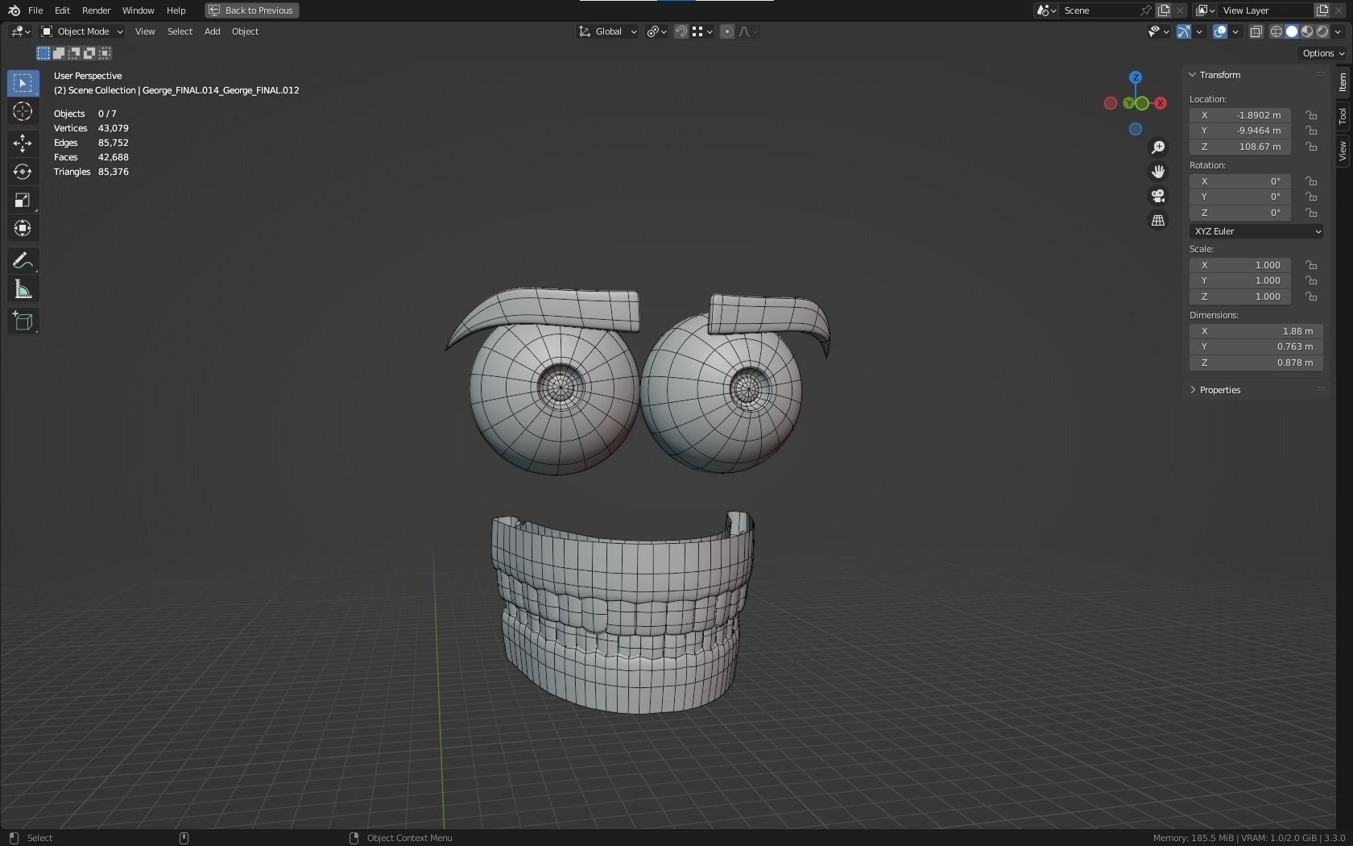Click the Pan view hand icon
The height and width of the screenshot is (846, 1353).
[x=1158, y=172]
